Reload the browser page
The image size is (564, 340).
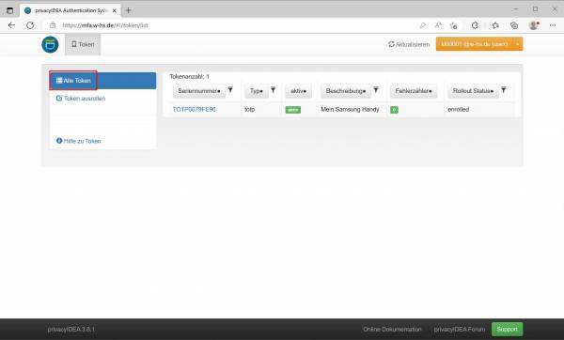pos(30,25)
